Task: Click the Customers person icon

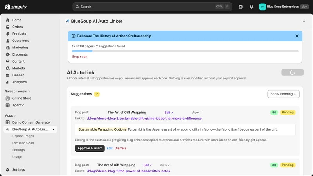Action: [8, 41]
